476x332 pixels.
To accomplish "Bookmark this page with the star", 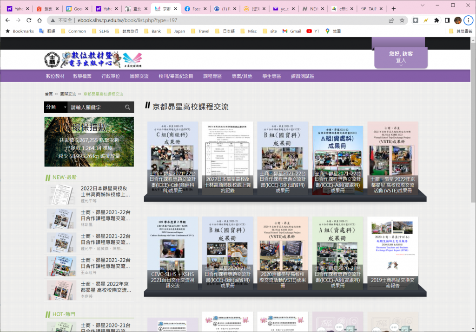I will pos(402,20).
